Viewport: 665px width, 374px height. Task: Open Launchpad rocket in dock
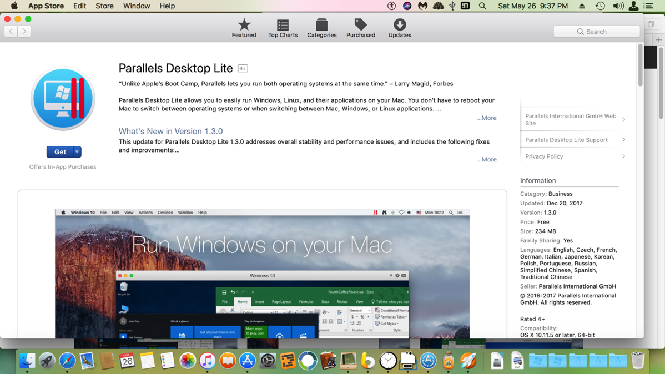point(47,361)
